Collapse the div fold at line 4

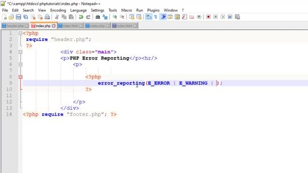click(x=20, y=52)
